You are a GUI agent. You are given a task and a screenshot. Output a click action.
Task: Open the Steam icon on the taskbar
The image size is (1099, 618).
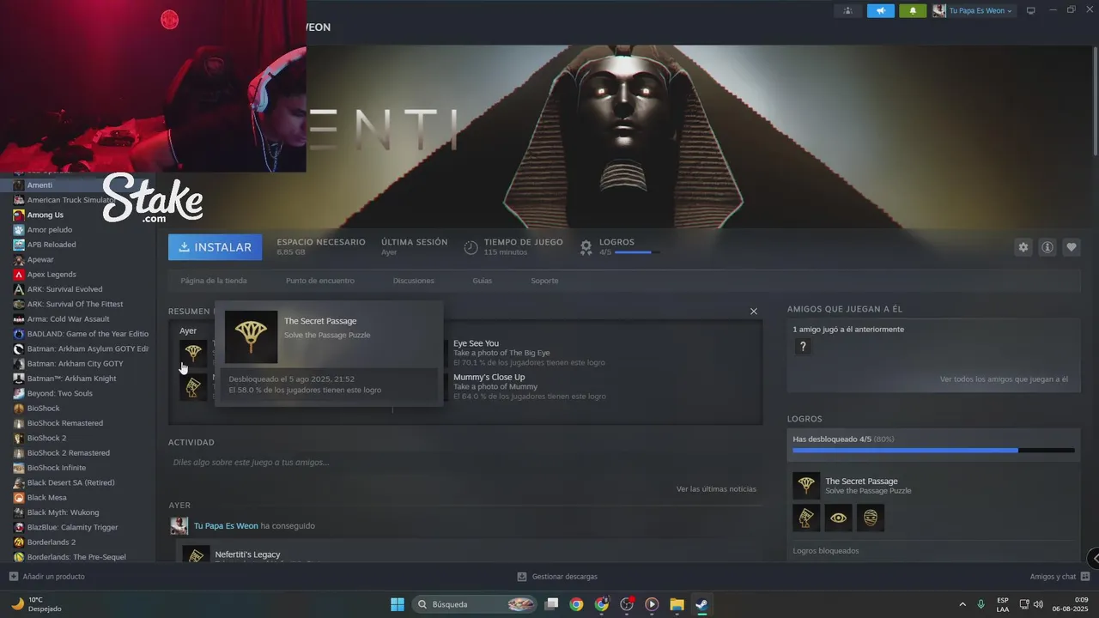(701, 604)
